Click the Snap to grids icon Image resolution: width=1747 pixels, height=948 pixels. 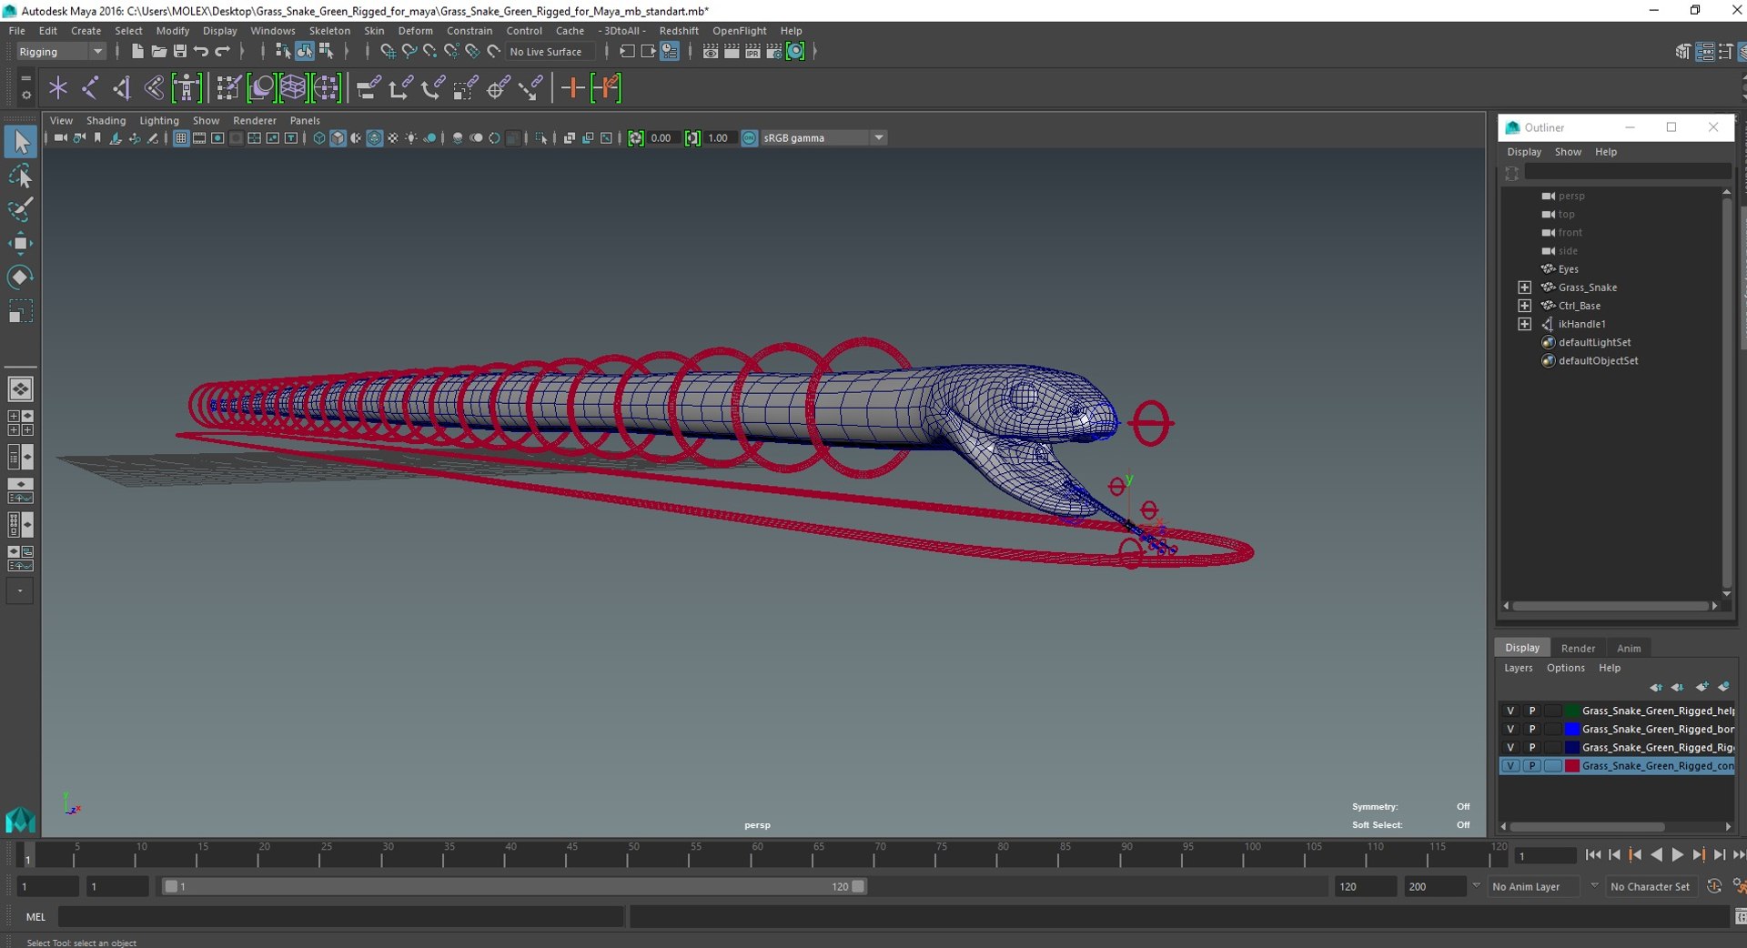click(x=388, y=52)
